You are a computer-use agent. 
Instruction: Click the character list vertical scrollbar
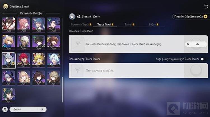(x=62, y=90)
